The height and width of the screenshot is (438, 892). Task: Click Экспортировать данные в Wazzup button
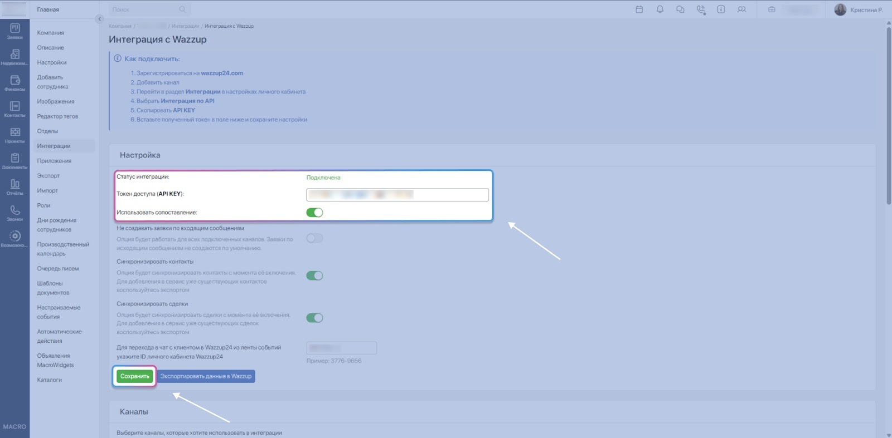point(206,376)
